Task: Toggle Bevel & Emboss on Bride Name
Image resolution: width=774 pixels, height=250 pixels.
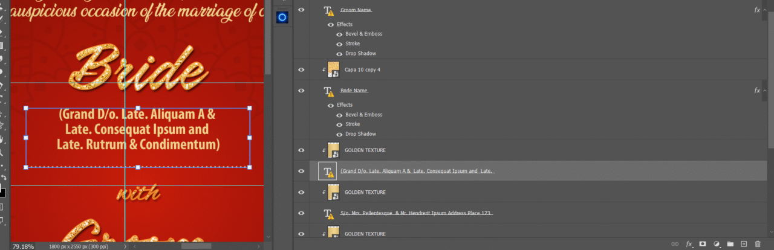Action: tap(340, 115)
